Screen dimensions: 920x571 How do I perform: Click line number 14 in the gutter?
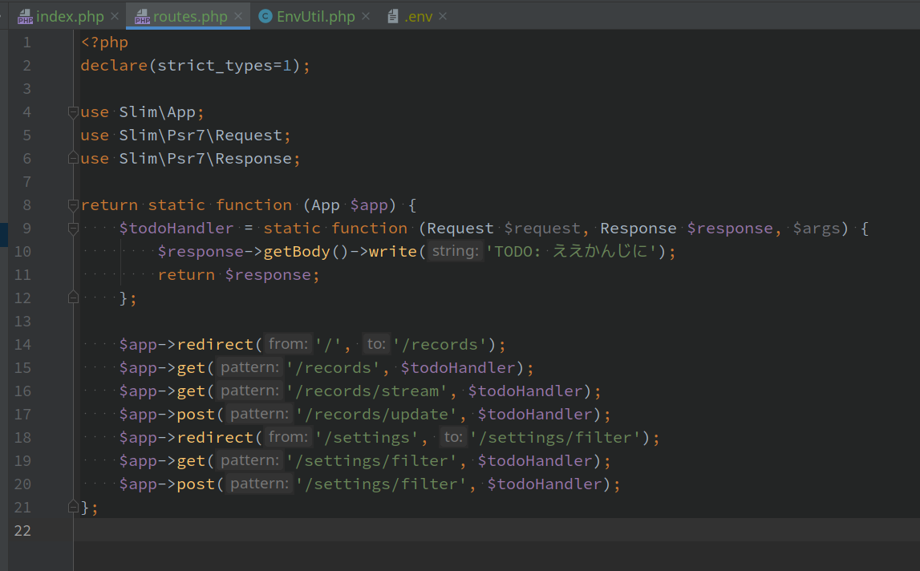22,345
